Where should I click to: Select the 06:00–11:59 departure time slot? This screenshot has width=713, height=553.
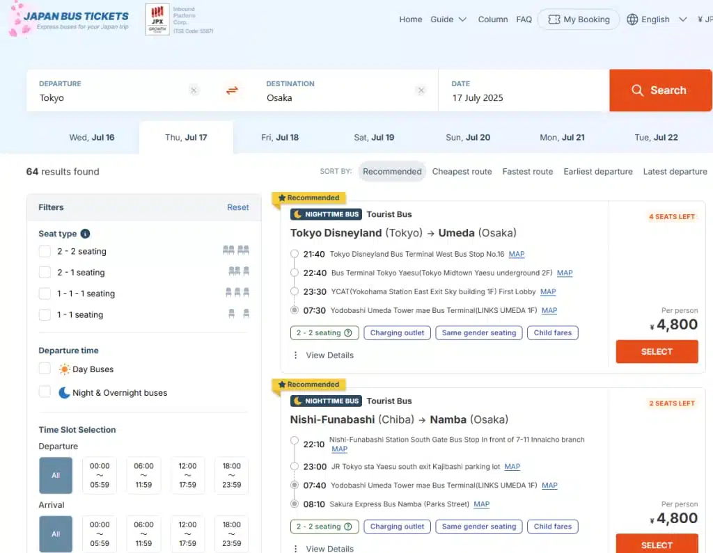click(143, 475)
